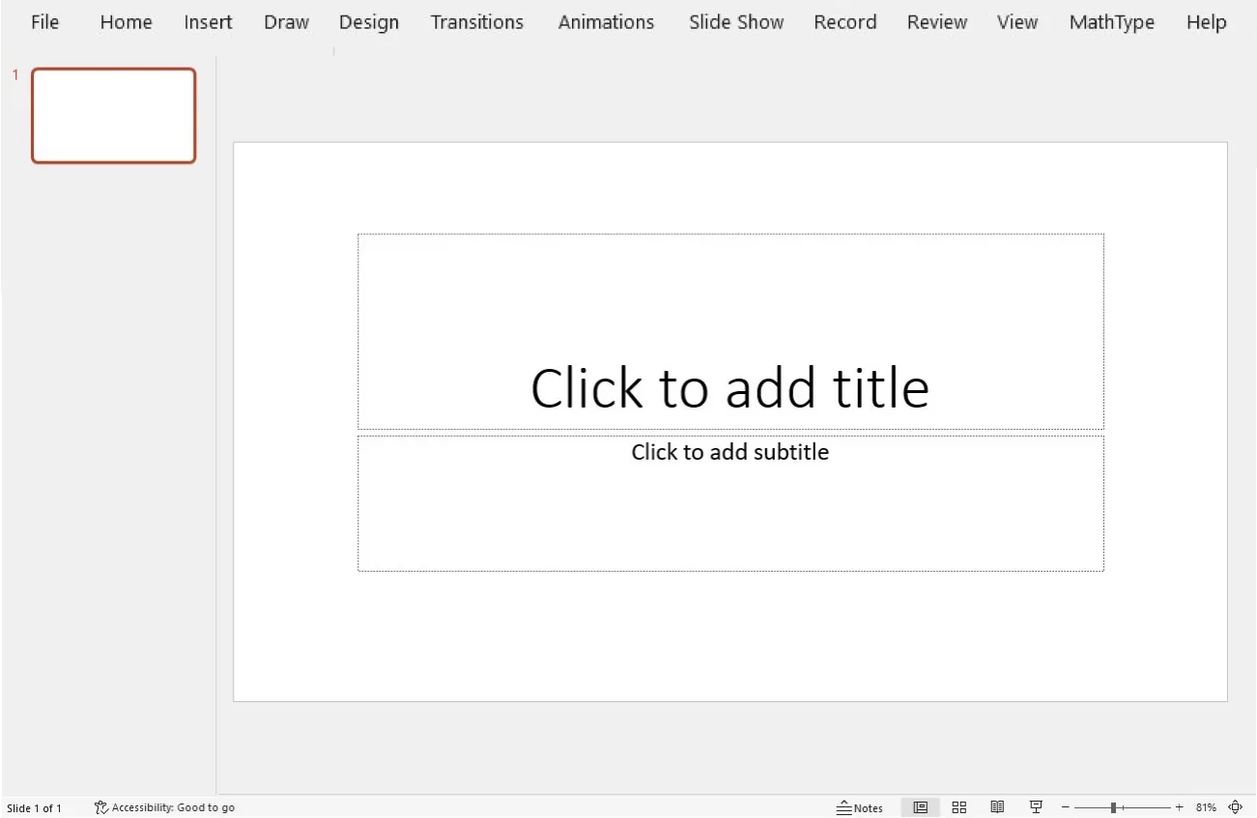
Task: Run the Accessibility checker
Action: point(164,807)
